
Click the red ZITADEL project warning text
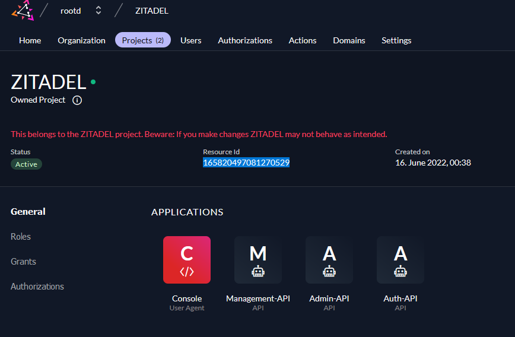199,134
